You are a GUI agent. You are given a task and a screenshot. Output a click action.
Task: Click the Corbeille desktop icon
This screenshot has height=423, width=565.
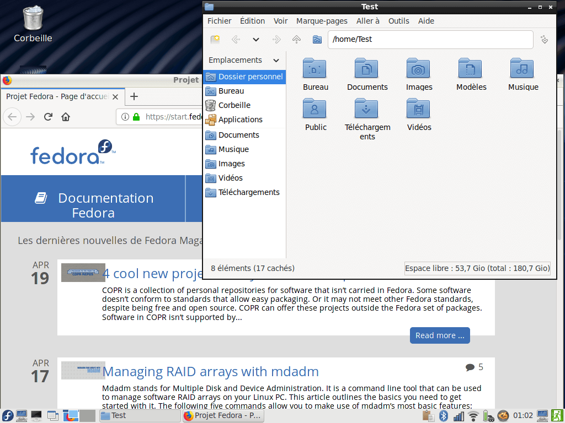click(33, 24)
